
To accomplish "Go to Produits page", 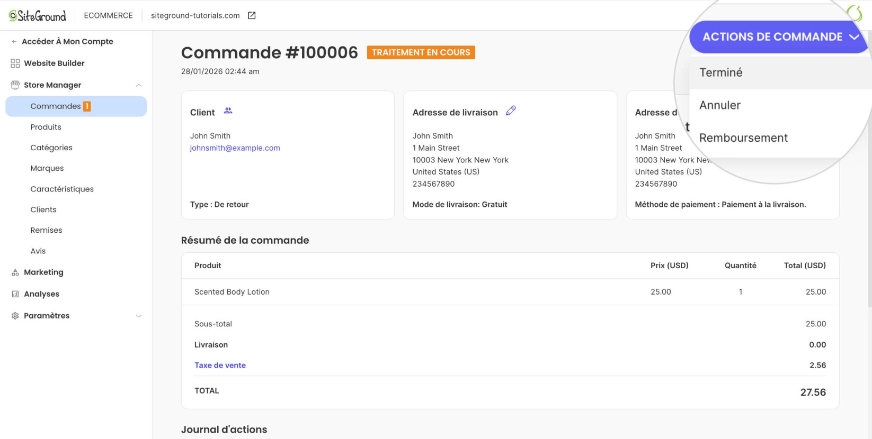I will (x=46, y=127).
